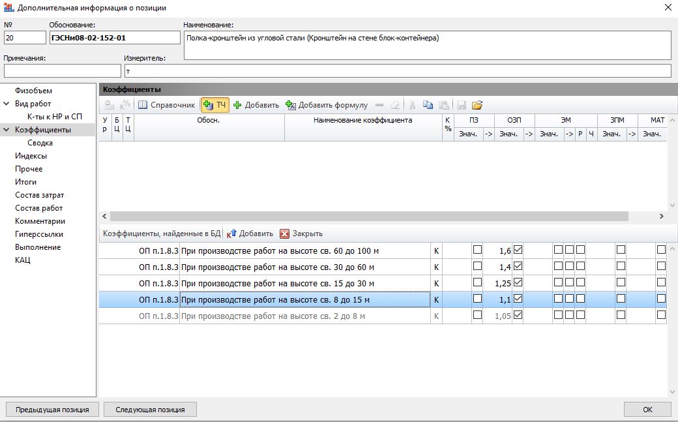This screenshot has height=422, width=678.
Task: Click the К% coefficient icon in toolbar
Action: (x=125, y=105)
